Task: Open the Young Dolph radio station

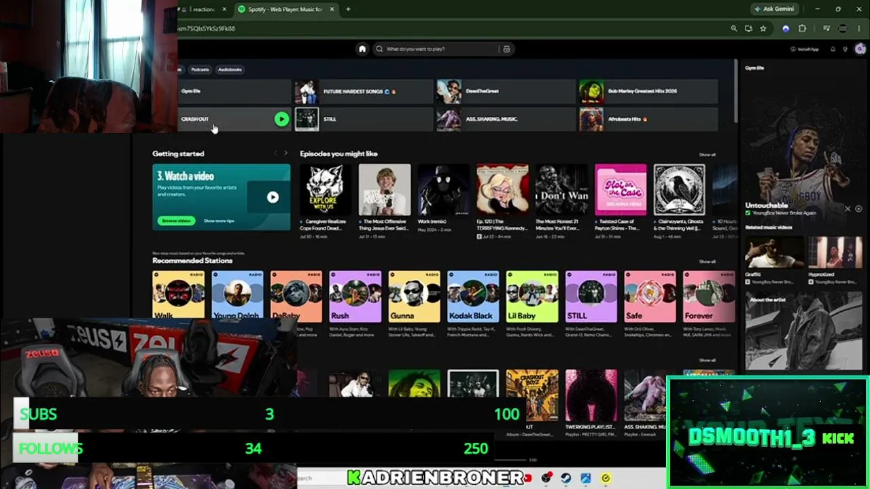Action: (x=237, y=297)
